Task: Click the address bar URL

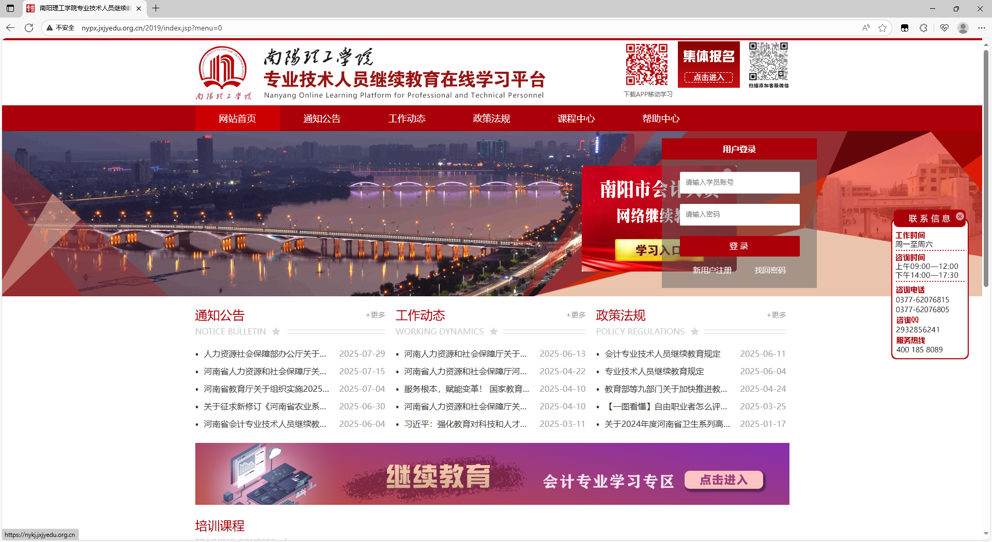Action: (x=152, y=28)
